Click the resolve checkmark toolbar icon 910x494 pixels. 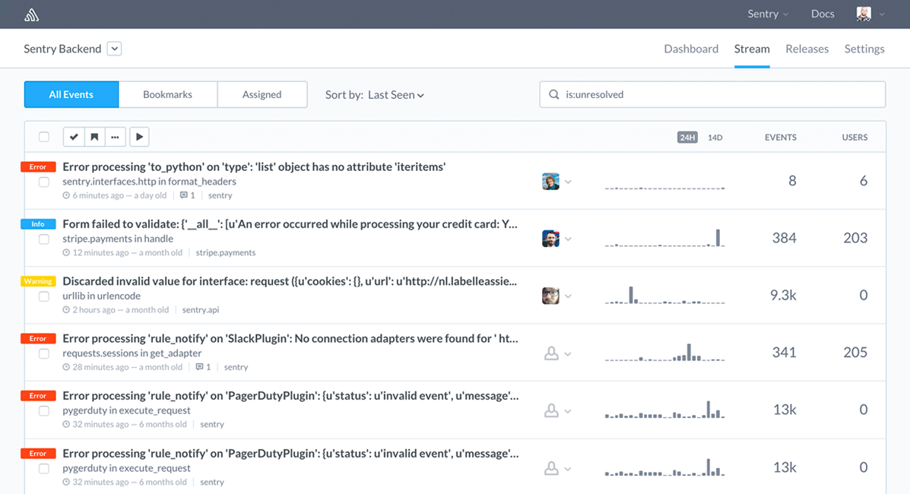74,137
